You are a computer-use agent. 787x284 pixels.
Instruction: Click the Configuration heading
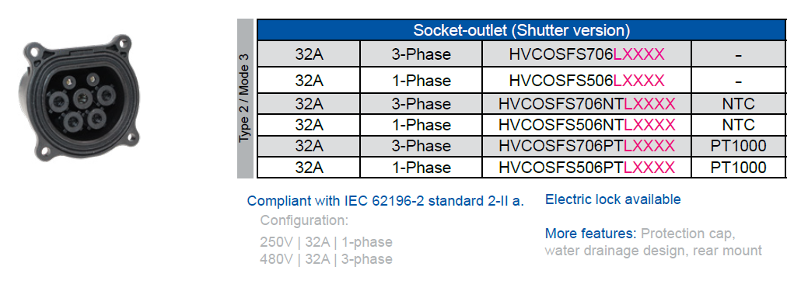pyautogui.click(x=304, y=221)
